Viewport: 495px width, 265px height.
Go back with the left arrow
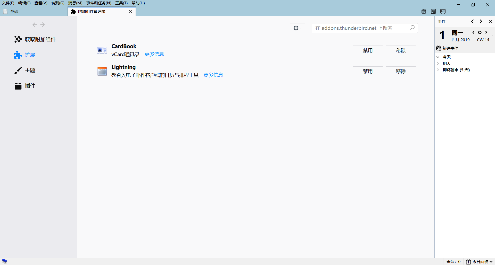(x=35, y=25)
